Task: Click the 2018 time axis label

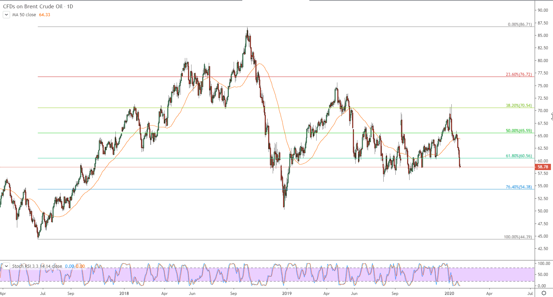Action: [124, 294]
